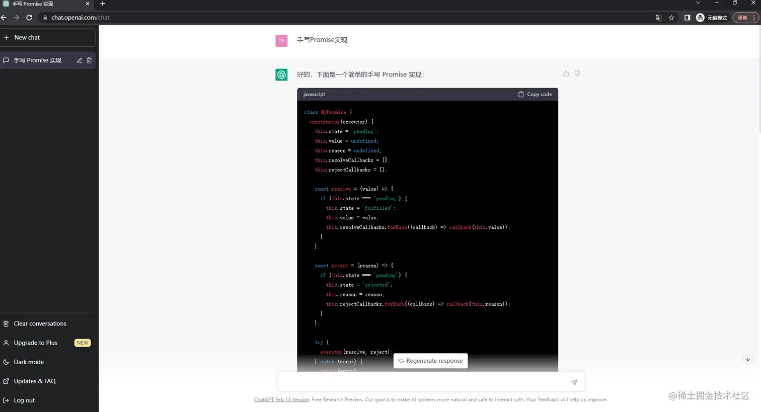Jump to bottom with the down-arrow button

pos(747,359)
